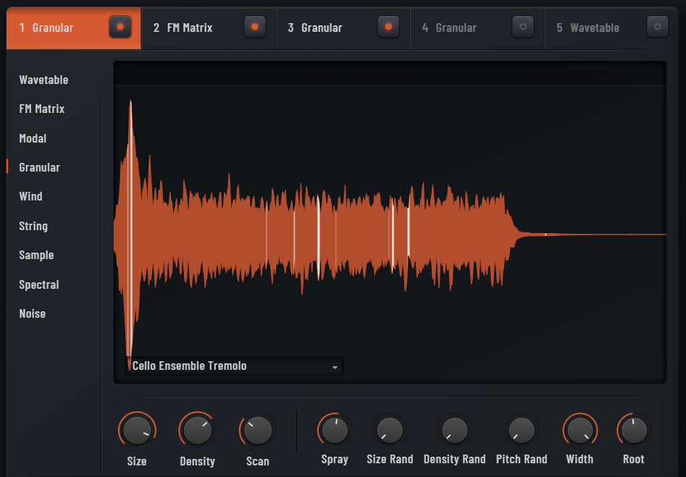Click the Size Rand knob
Viewport: 686px width, 477px height.
click(390, 430)
